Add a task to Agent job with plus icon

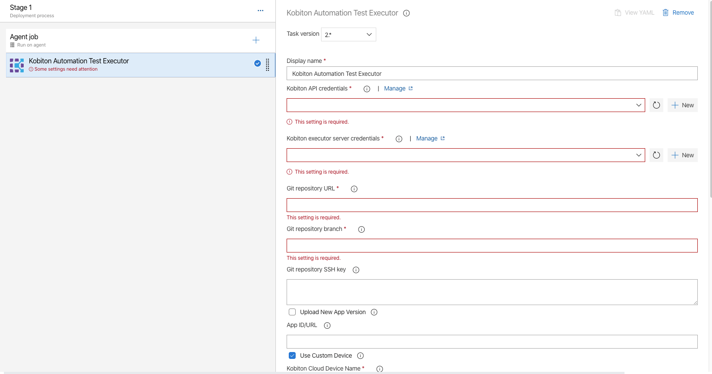[256, 40]
